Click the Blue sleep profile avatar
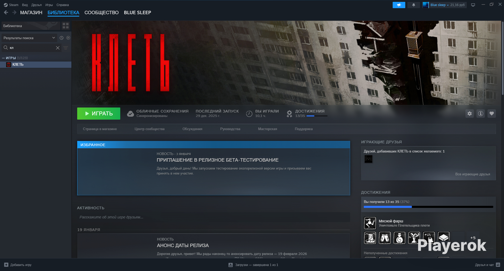This screenshot has height=271, width=504. 426,5
